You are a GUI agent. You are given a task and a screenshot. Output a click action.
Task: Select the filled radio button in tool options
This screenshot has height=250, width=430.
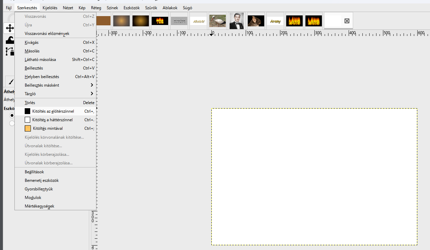[12, 115]
